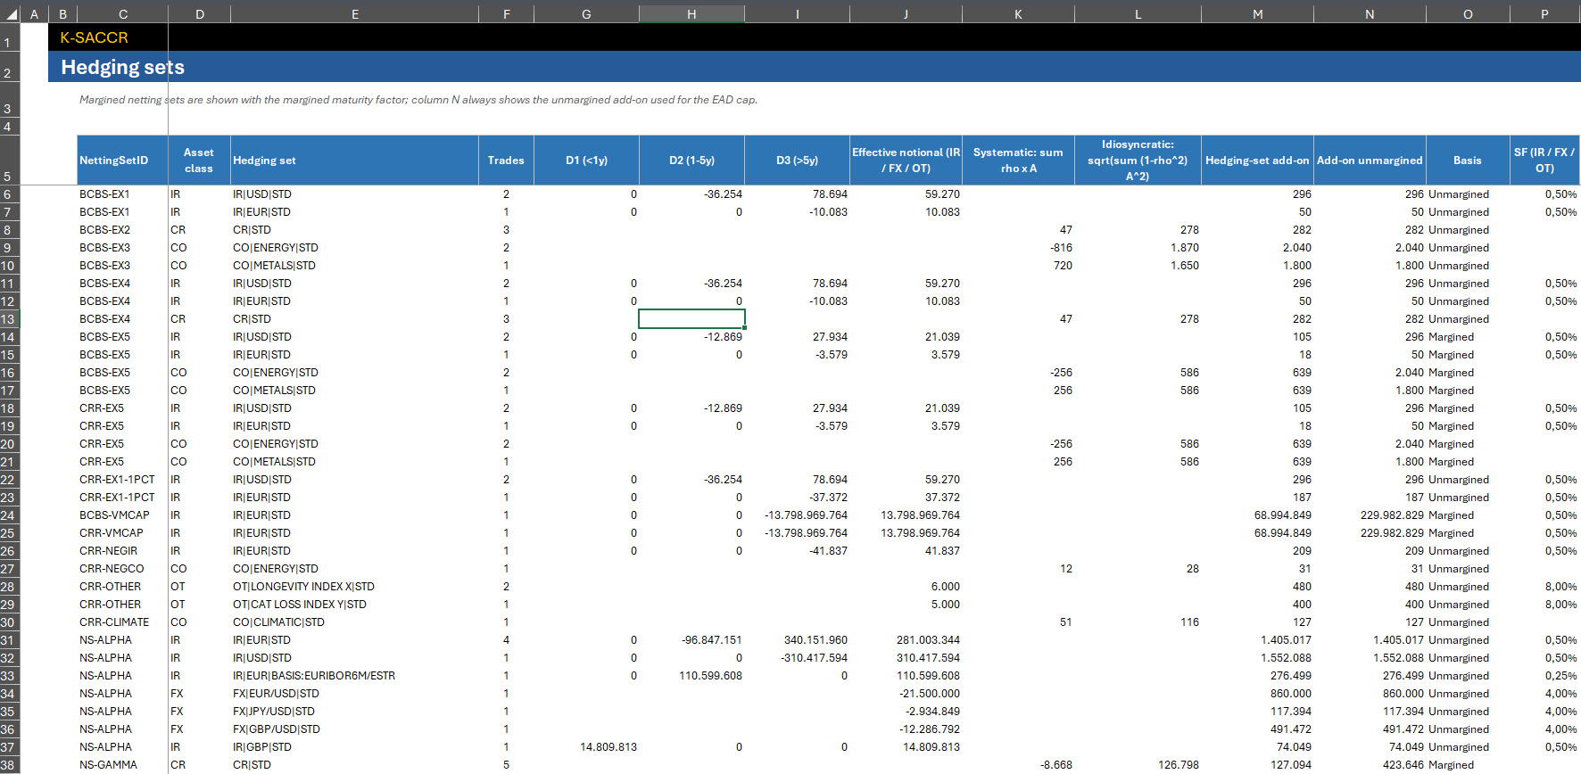The height and width of the screenshot is (774, 1581).
Task: Select the 'FX|EUR/USD|STD' cell
Action: coord(354,694)
